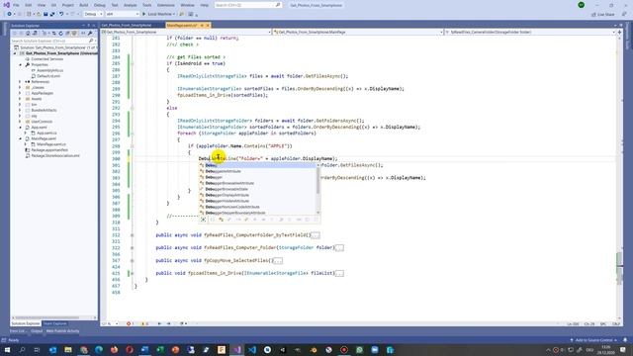Click the Solution Explorer search field
The image size is (633, 356).
click(x=52, y=41)
